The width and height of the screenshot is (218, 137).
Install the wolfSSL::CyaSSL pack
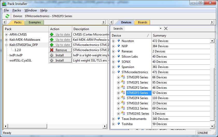coord(61,60)
